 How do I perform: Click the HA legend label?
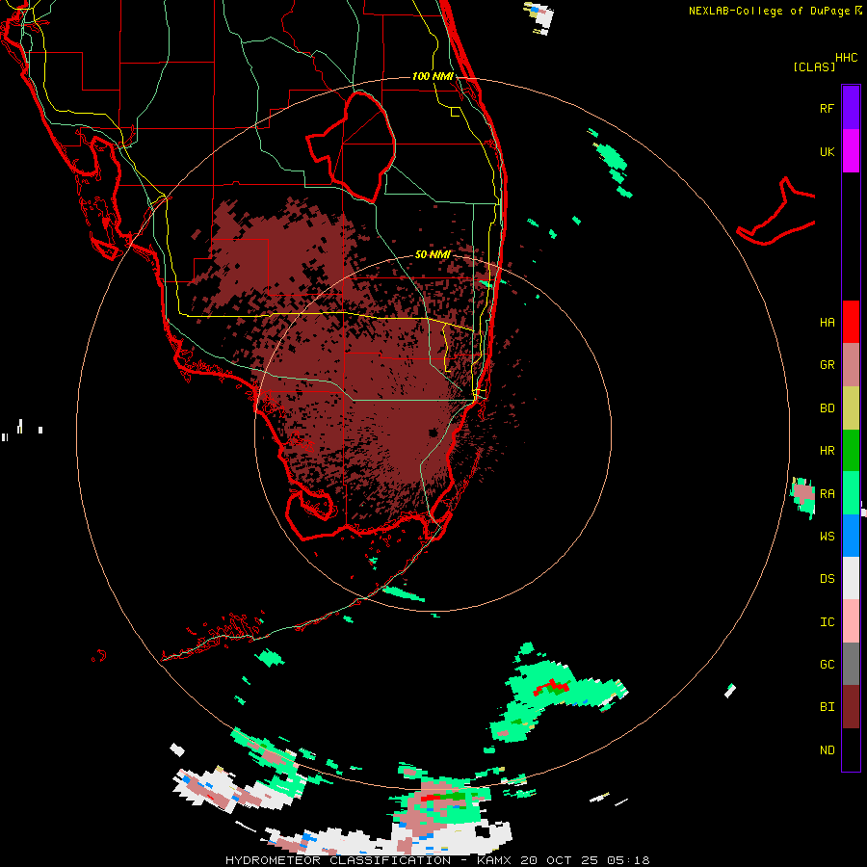point(827,322)
